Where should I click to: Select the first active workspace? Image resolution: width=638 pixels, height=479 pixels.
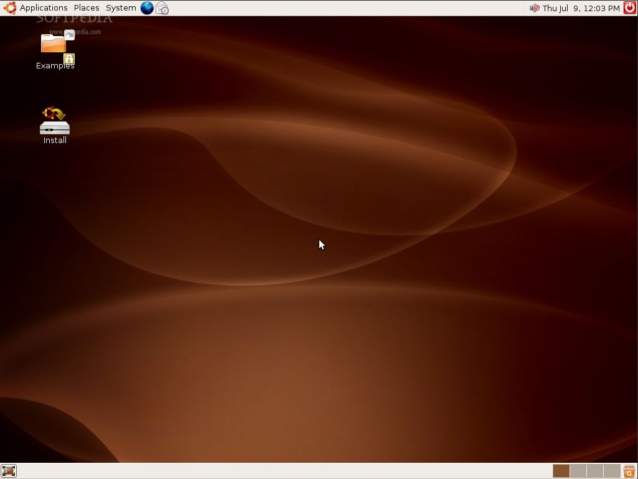[561, 471]
